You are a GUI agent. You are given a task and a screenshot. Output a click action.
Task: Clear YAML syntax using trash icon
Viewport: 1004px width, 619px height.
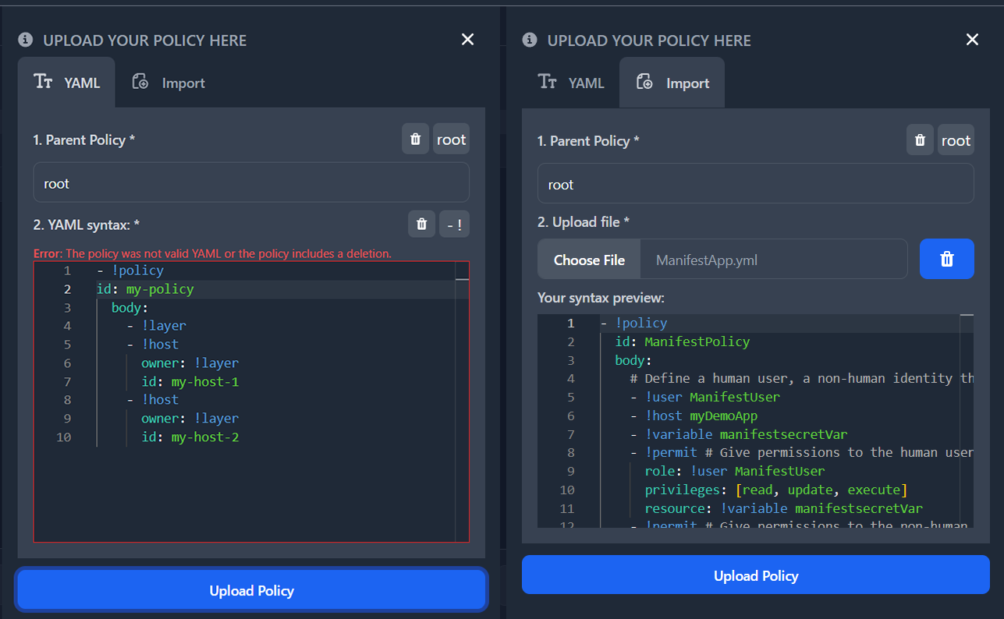pyautogui.click(x=422, y=225)
